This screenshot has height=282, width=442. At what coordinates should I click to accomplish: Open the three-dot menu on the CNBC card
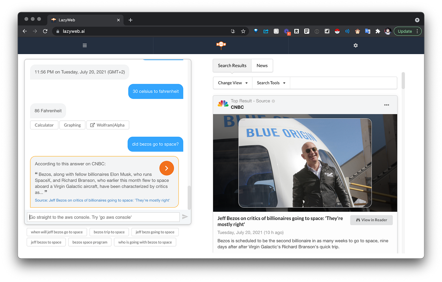coord(386,105)
